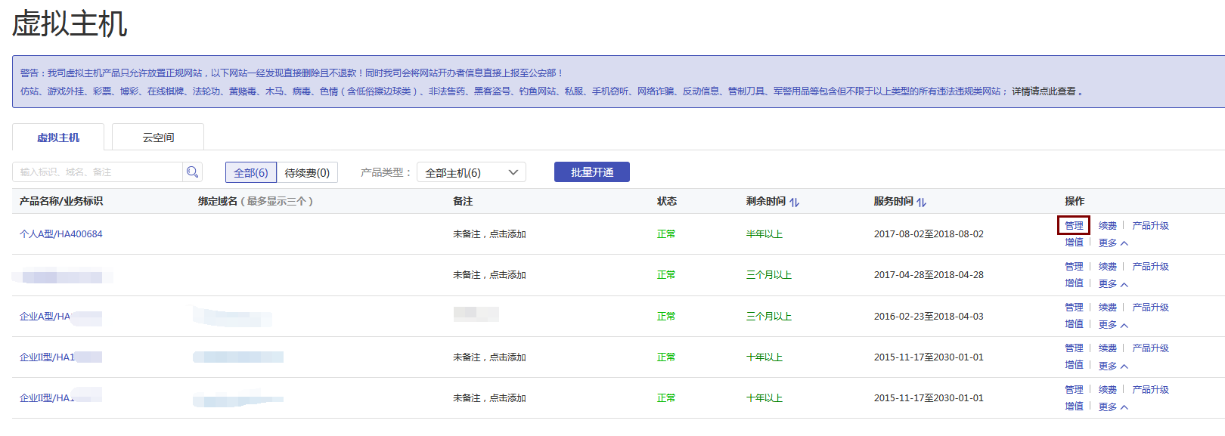Filter list by 全部(6)
This screenshot has width=1225, height=436.
point(250,172)
